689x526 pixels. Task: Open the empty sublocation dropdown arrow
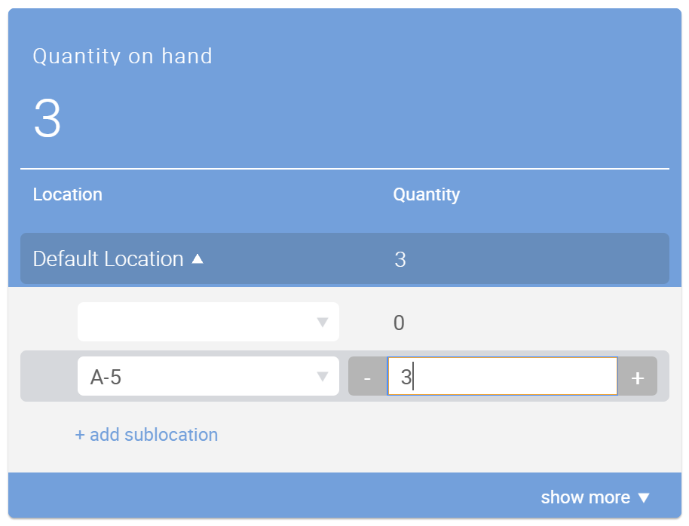click(x=323, y=323)
